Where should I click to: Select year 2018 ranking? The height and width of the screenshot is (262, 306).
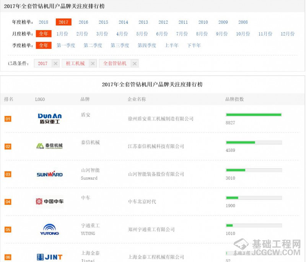pos(44,23)
